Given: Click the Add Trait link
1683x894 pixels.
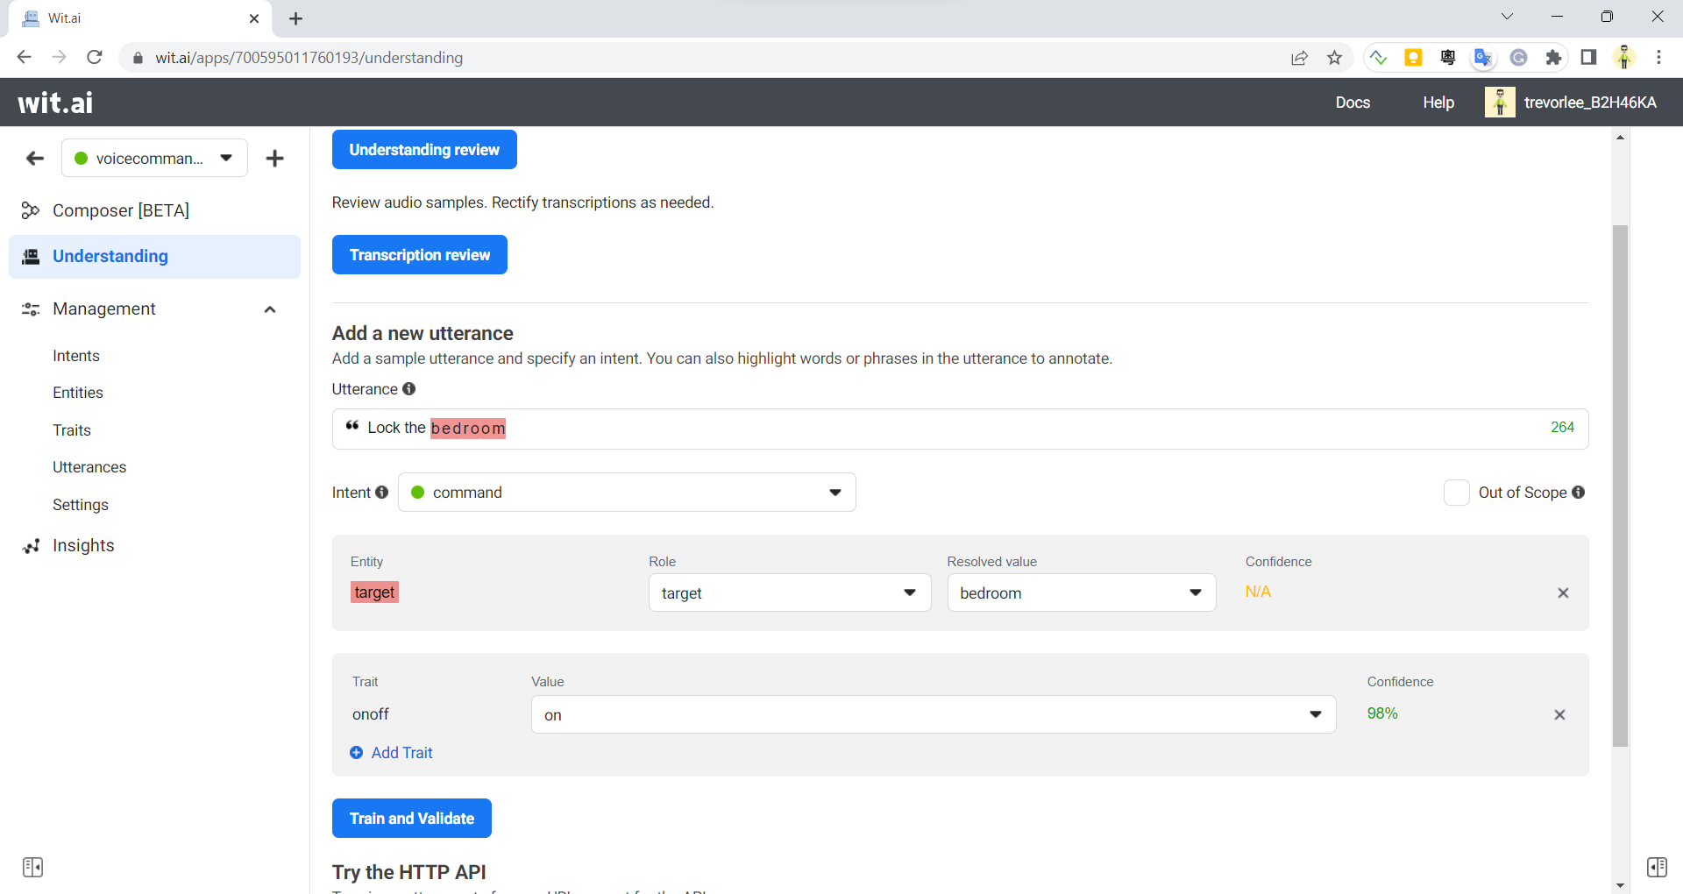Looking at the screenshot, I should pos(392,753).
